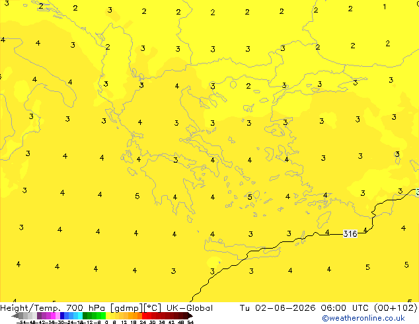Image resolution: width=419 pixels, height=324 pixels.
Task: Click the 316 height contour label
Action: pyautogui.click(x=350, y=234)
